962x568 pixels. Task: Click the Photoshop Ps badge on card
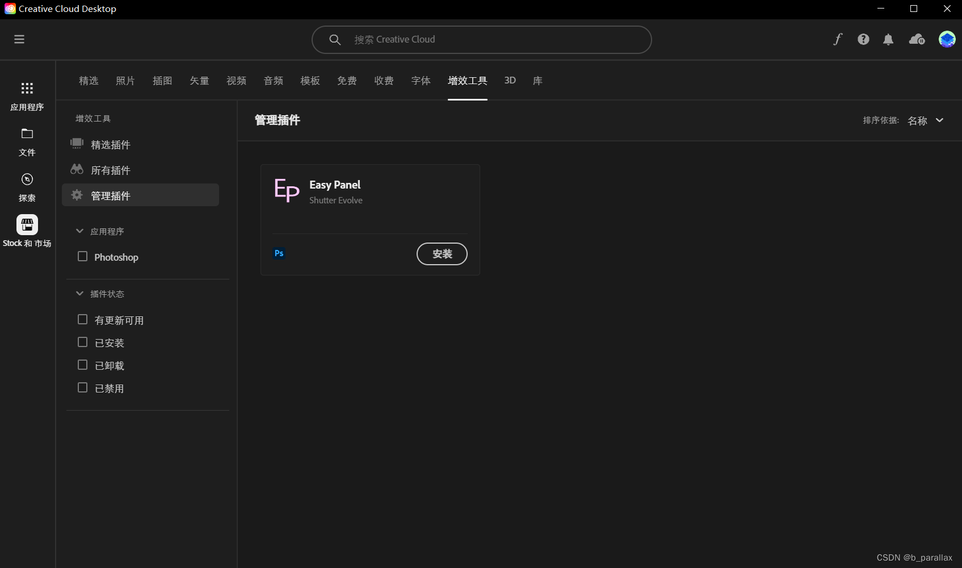(x=279, y=253)
